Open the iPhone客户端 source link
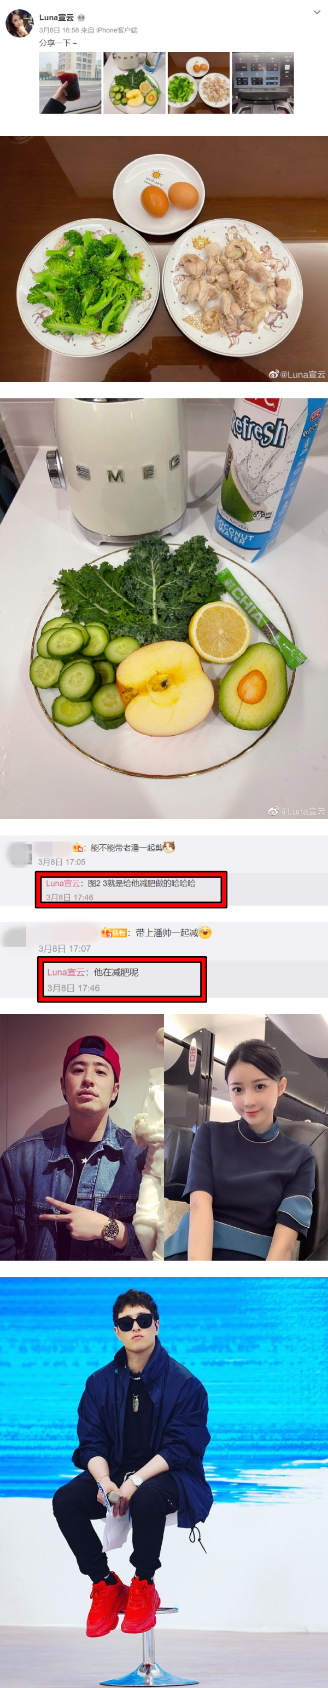This screenshot has height=1688, width=328. click(116, 30)
